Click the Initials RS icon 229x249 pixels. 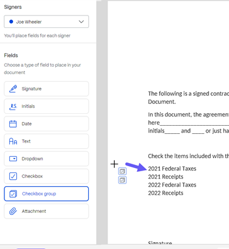point(13,106)
